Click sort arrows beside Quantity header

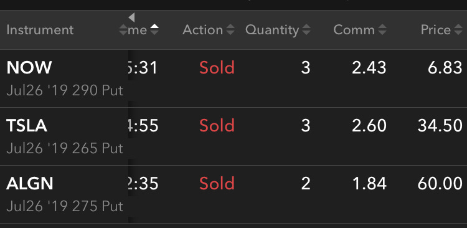tap(306, 30)
